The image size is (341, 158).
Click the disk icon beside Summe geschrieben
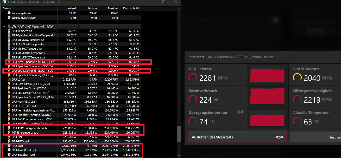[9, 18]
